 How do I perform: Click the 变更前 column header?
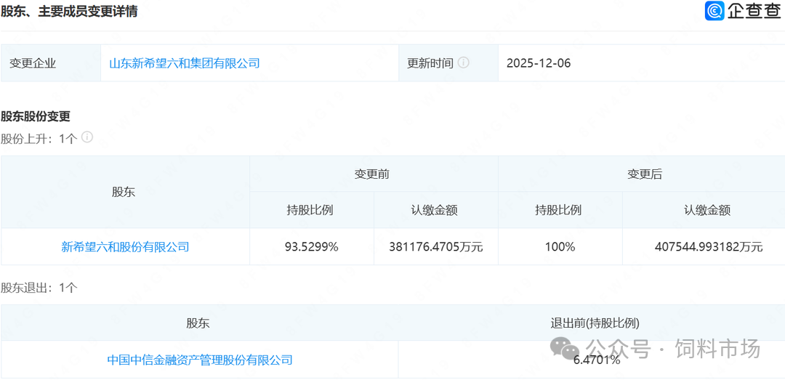372,174
